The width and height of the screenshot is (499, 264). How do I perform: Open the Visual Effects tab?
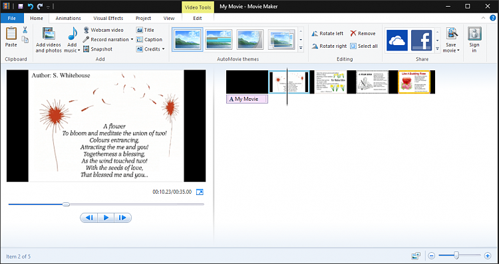[x=108, y=19]
